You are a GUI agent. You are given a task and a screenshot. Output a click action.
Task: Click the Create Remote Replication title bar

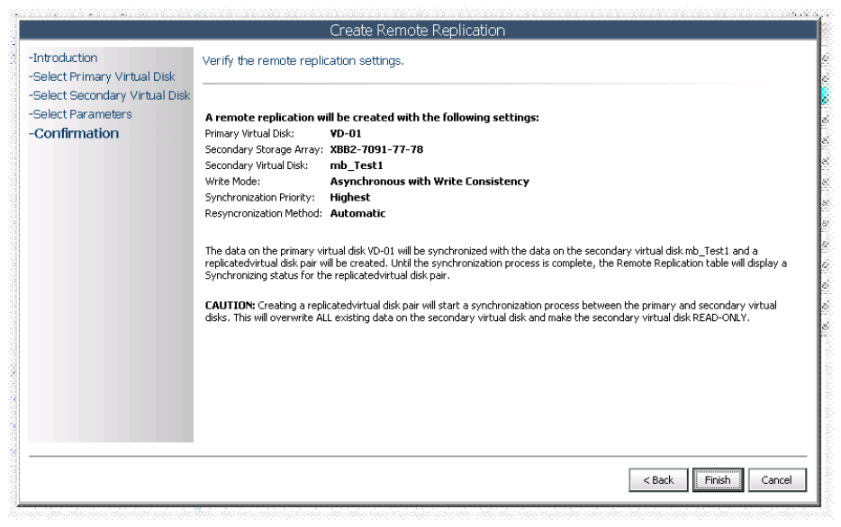pos(417,31)
